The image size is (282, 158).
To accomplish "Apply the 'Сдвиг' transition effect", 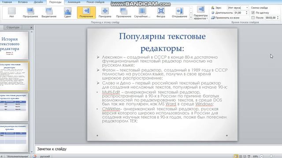I will click(x=67, y=13).
